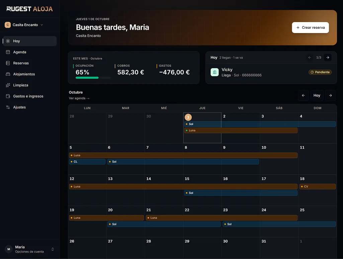343x259 pixels.
Task: Open the Sol booking starting October 15
Action: point(241,193)
